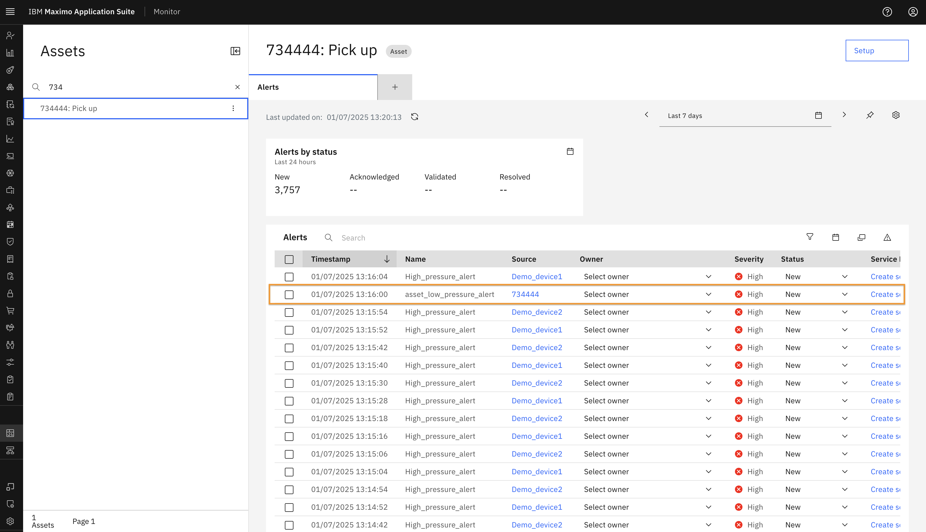Open the sliders icon in left sidebar

pos(10,362)
